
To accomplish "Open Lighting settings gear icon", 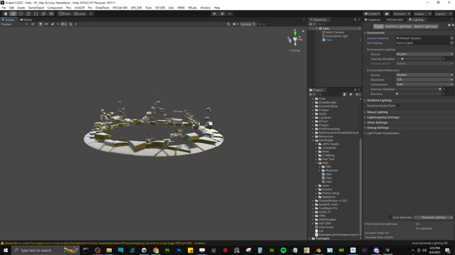I will tap(453, 25).
